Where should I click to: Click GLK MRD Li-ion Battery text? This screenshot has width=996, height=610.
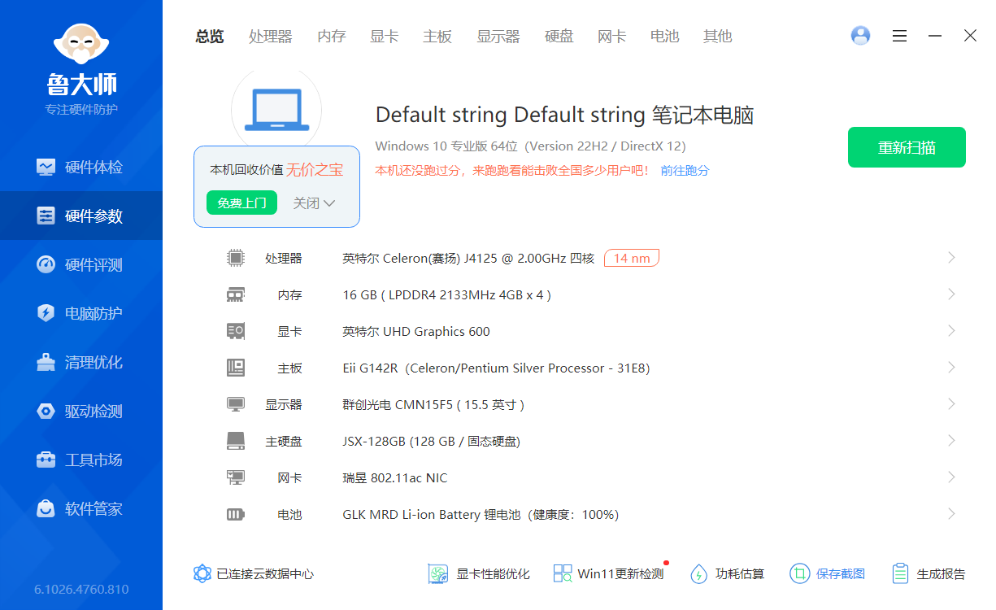pyautogui.click(x=481, y=514)
